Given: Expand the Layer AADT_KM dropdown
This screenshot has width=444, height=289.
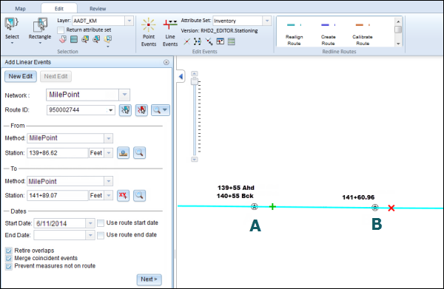Looking at the screenshot, I should (x=129, y=21).
